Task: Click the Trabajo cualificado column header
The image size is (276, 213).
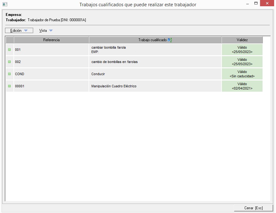Action: [x=152, y=40]
